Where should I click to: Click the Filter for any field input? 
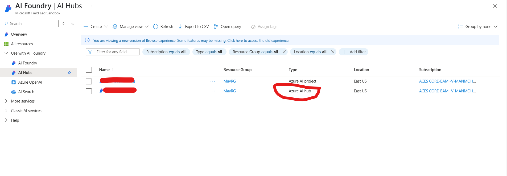point(113,52)
